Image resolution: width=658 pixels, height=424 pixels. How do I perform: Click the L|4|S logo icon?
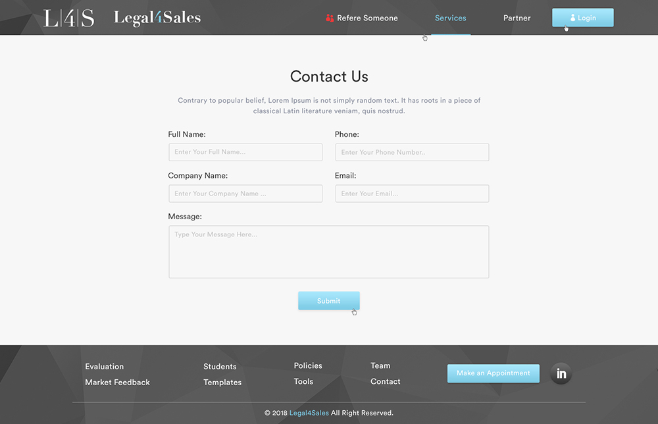pyautogui.click(x=69, y=18)
